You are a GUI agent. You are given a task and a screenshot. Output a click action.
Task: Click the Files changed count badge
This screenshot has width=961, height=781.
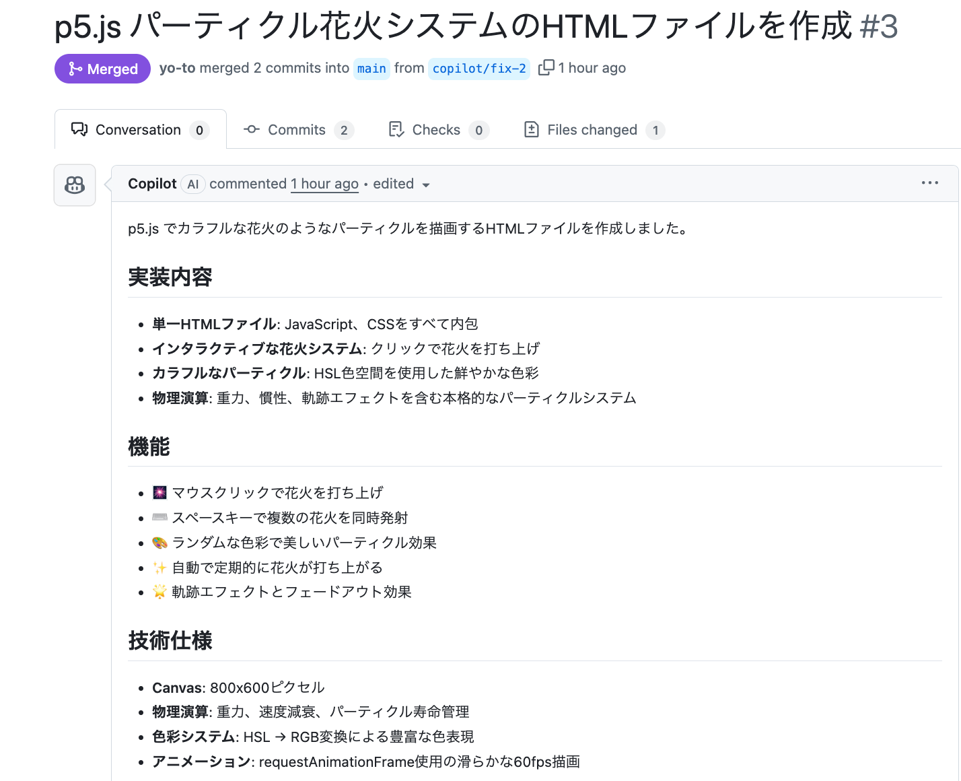655,131
